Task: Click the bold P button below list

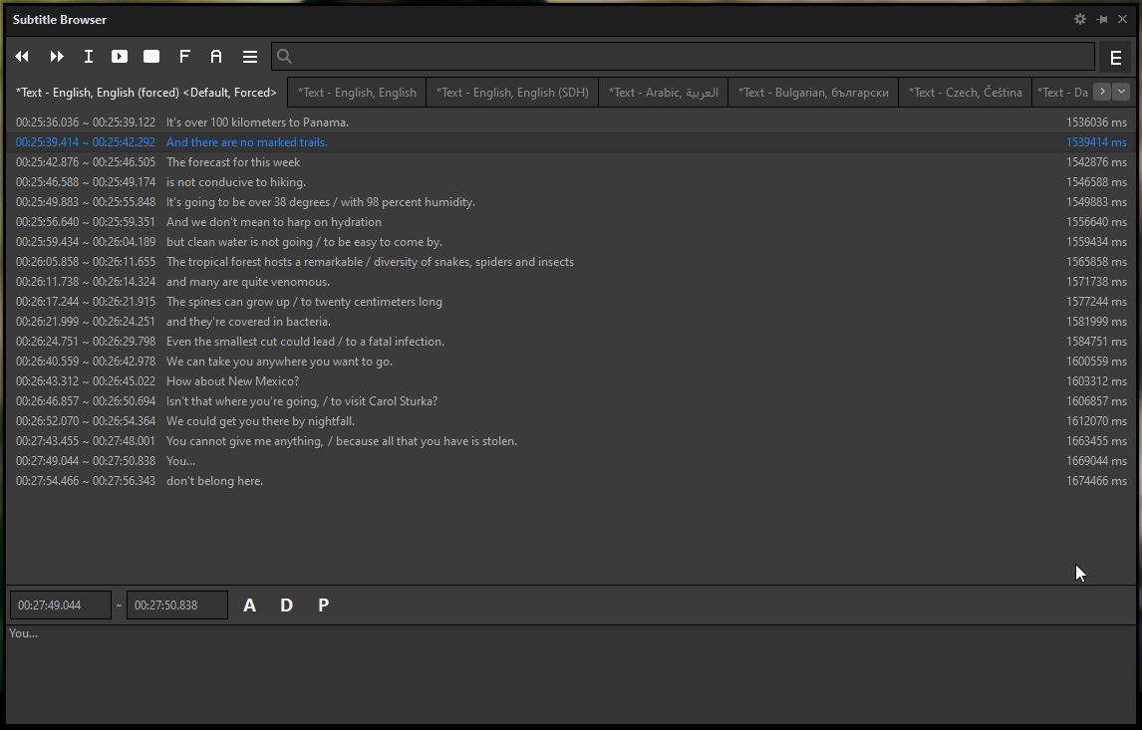Action: point(324,605)
